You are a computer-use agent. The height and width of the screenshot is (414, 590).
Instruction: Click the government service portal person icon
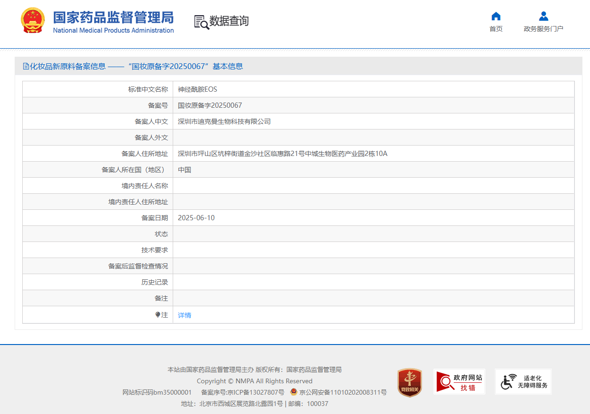(544, 16)
